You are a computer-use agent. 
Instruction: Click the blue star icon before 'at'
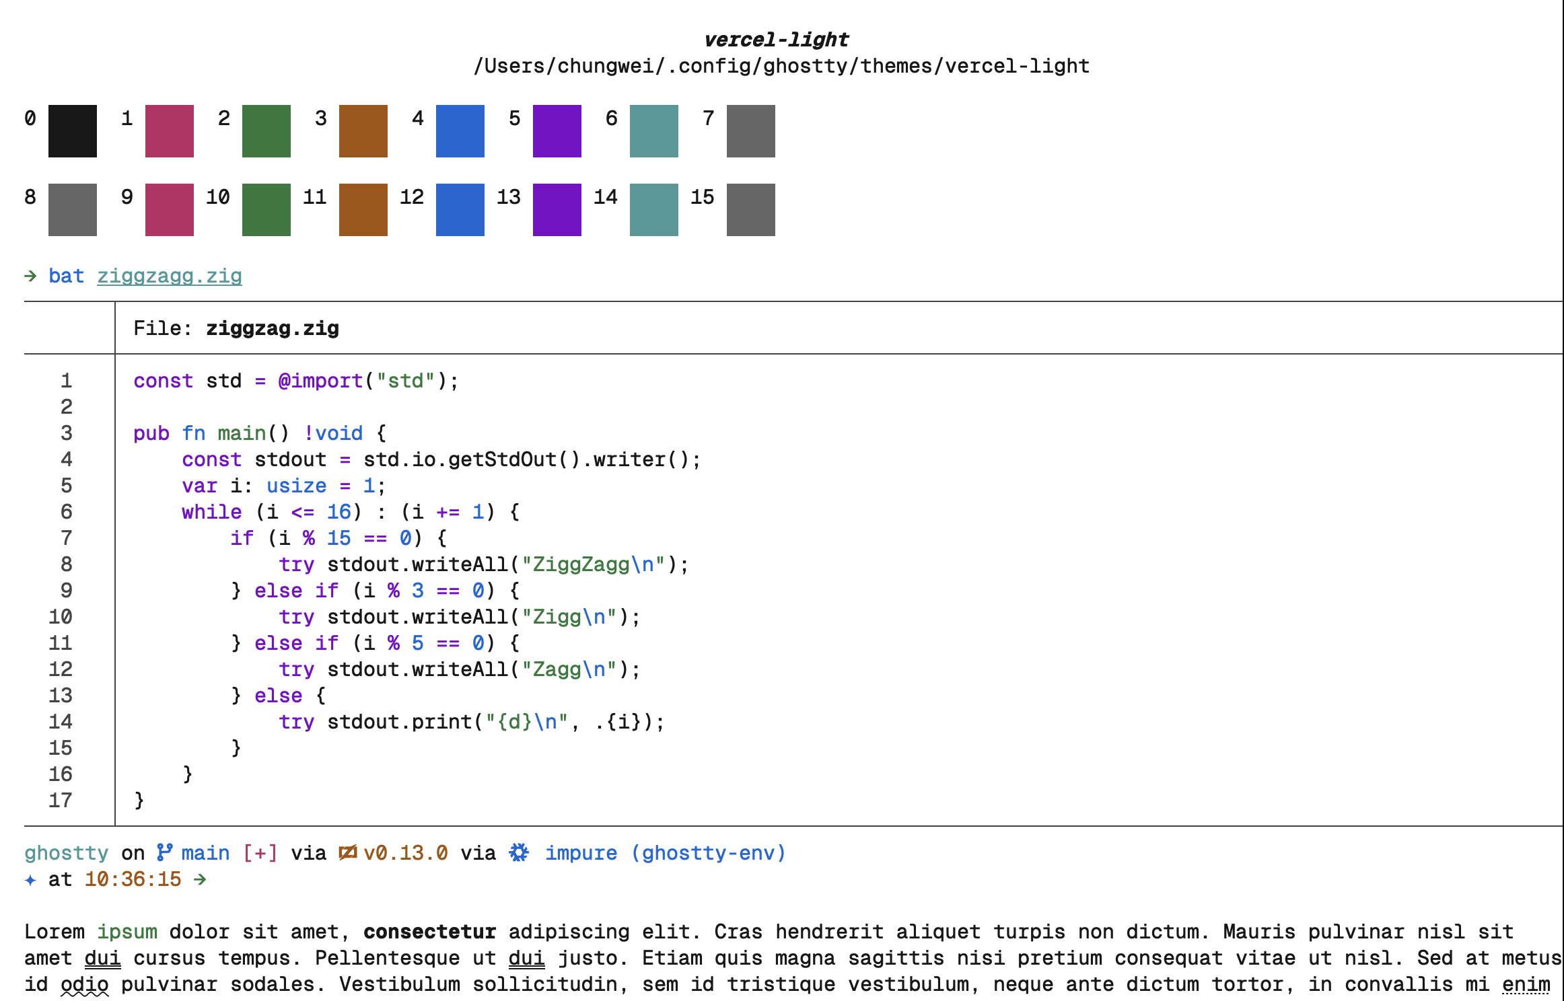tap(30, 879)
